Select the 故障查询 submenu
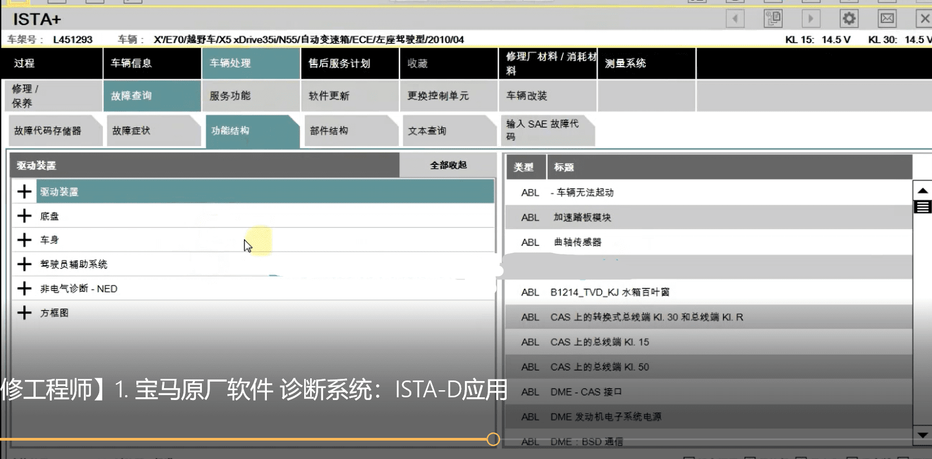 [152, 96]
